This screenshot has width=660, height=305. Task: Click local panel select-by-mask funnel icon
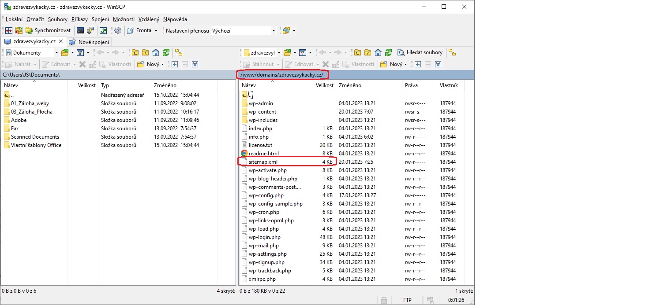195,64
